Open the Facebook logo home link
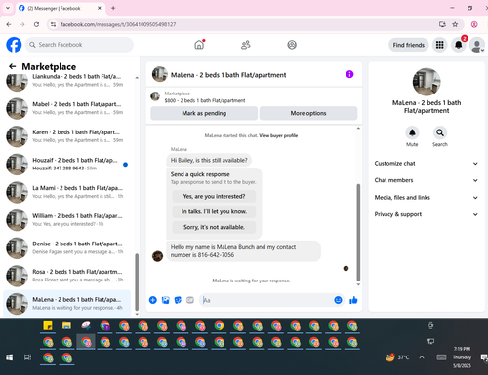488x375 pixels. pyautogui.click(x=14, y=45)
